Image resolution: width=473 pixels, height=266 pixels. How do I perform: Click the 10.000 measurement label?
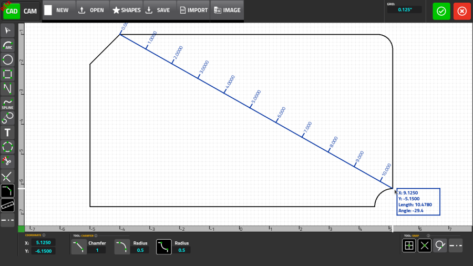[x=386, y=170]
